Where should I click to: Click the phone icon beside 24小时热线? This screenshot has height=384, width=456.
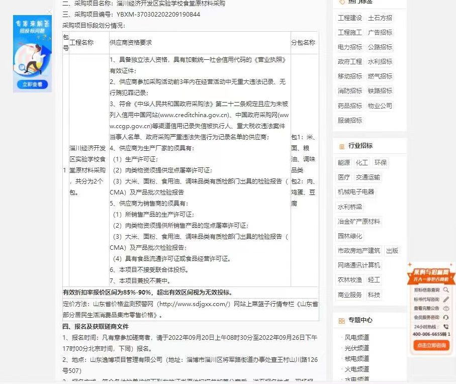(x=446, y=326)
